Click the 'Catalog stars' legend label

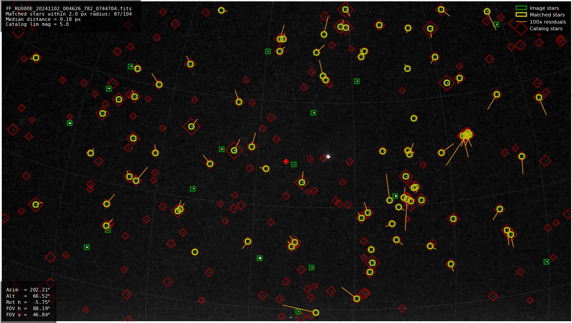pos(546,28)
